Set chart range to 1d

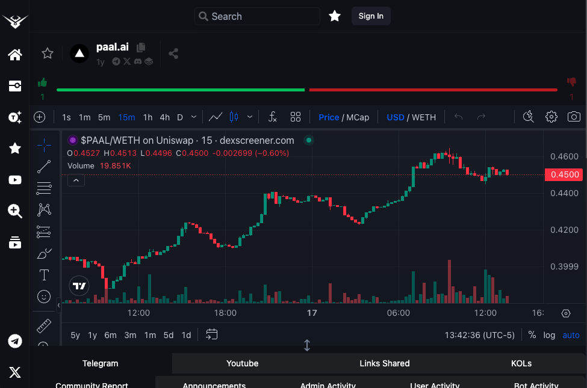pyautogui.click(x=187, y=335)
